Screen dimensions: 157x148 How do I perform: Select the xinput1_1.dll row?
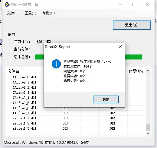[x=76, y=118]
